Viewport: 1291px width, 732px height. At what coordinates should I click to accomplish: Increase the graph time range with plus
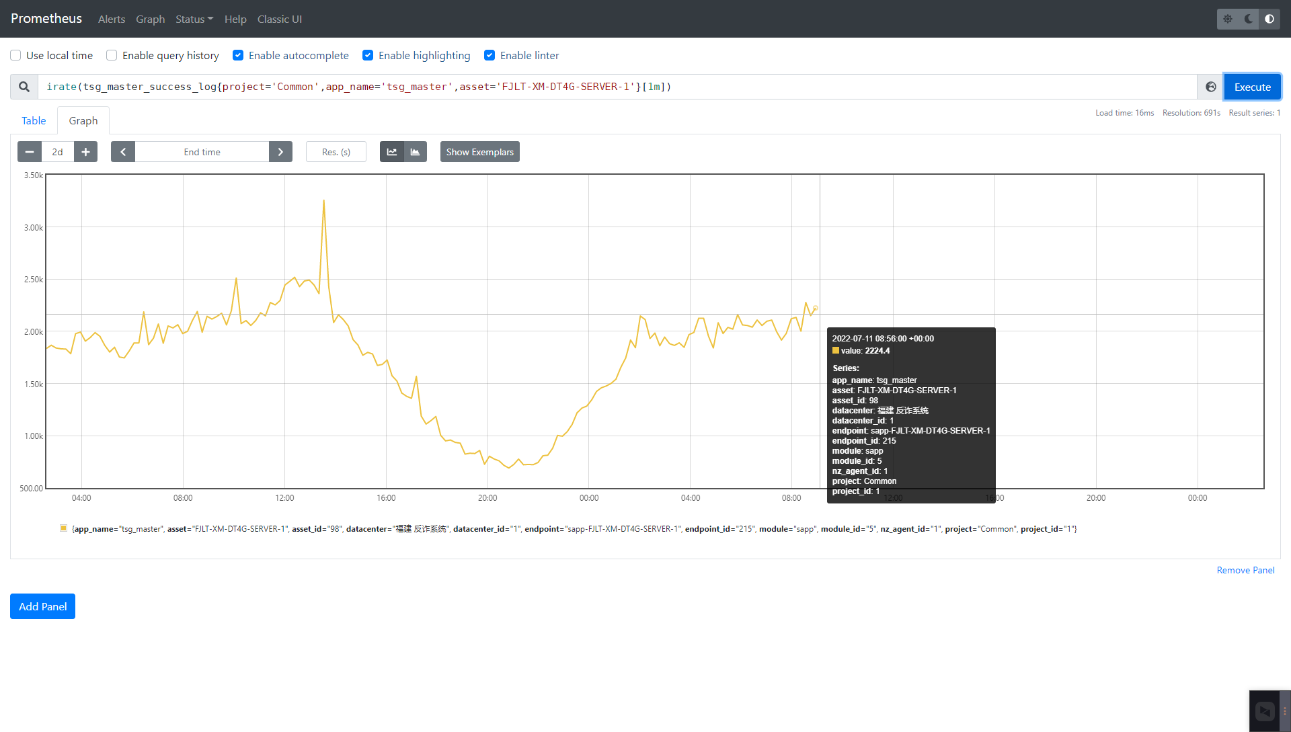(85, 152)
